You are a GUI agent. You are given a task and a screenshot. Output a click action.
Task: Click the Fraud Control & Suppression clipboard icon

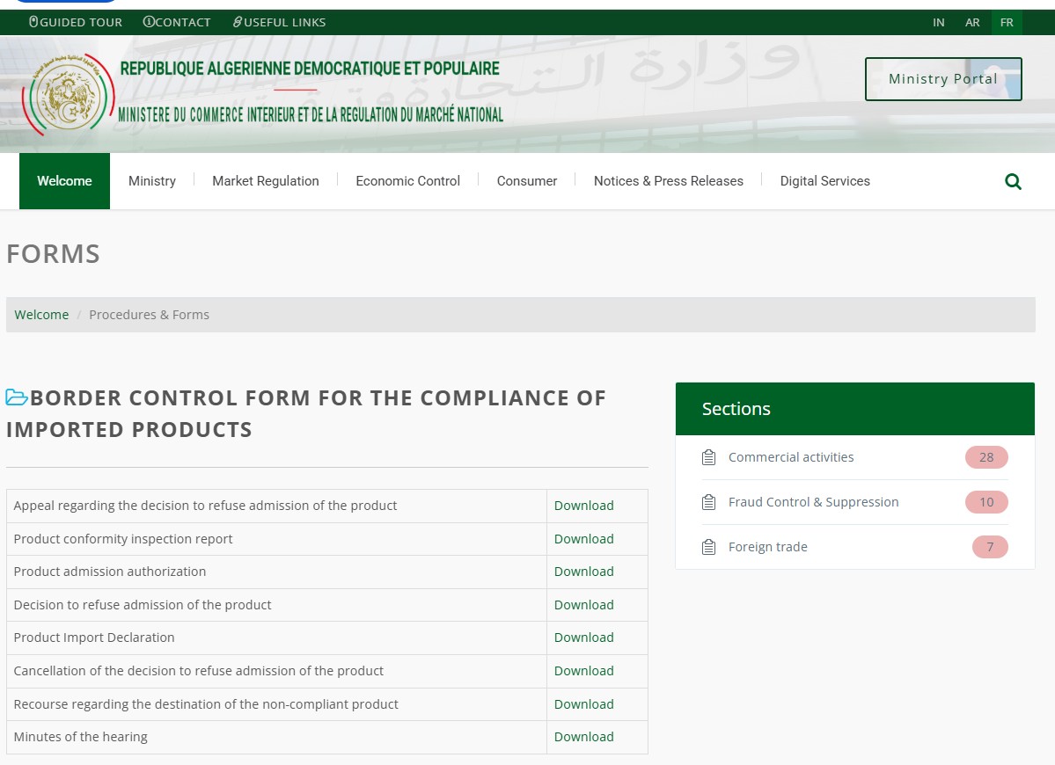point(708,502)
